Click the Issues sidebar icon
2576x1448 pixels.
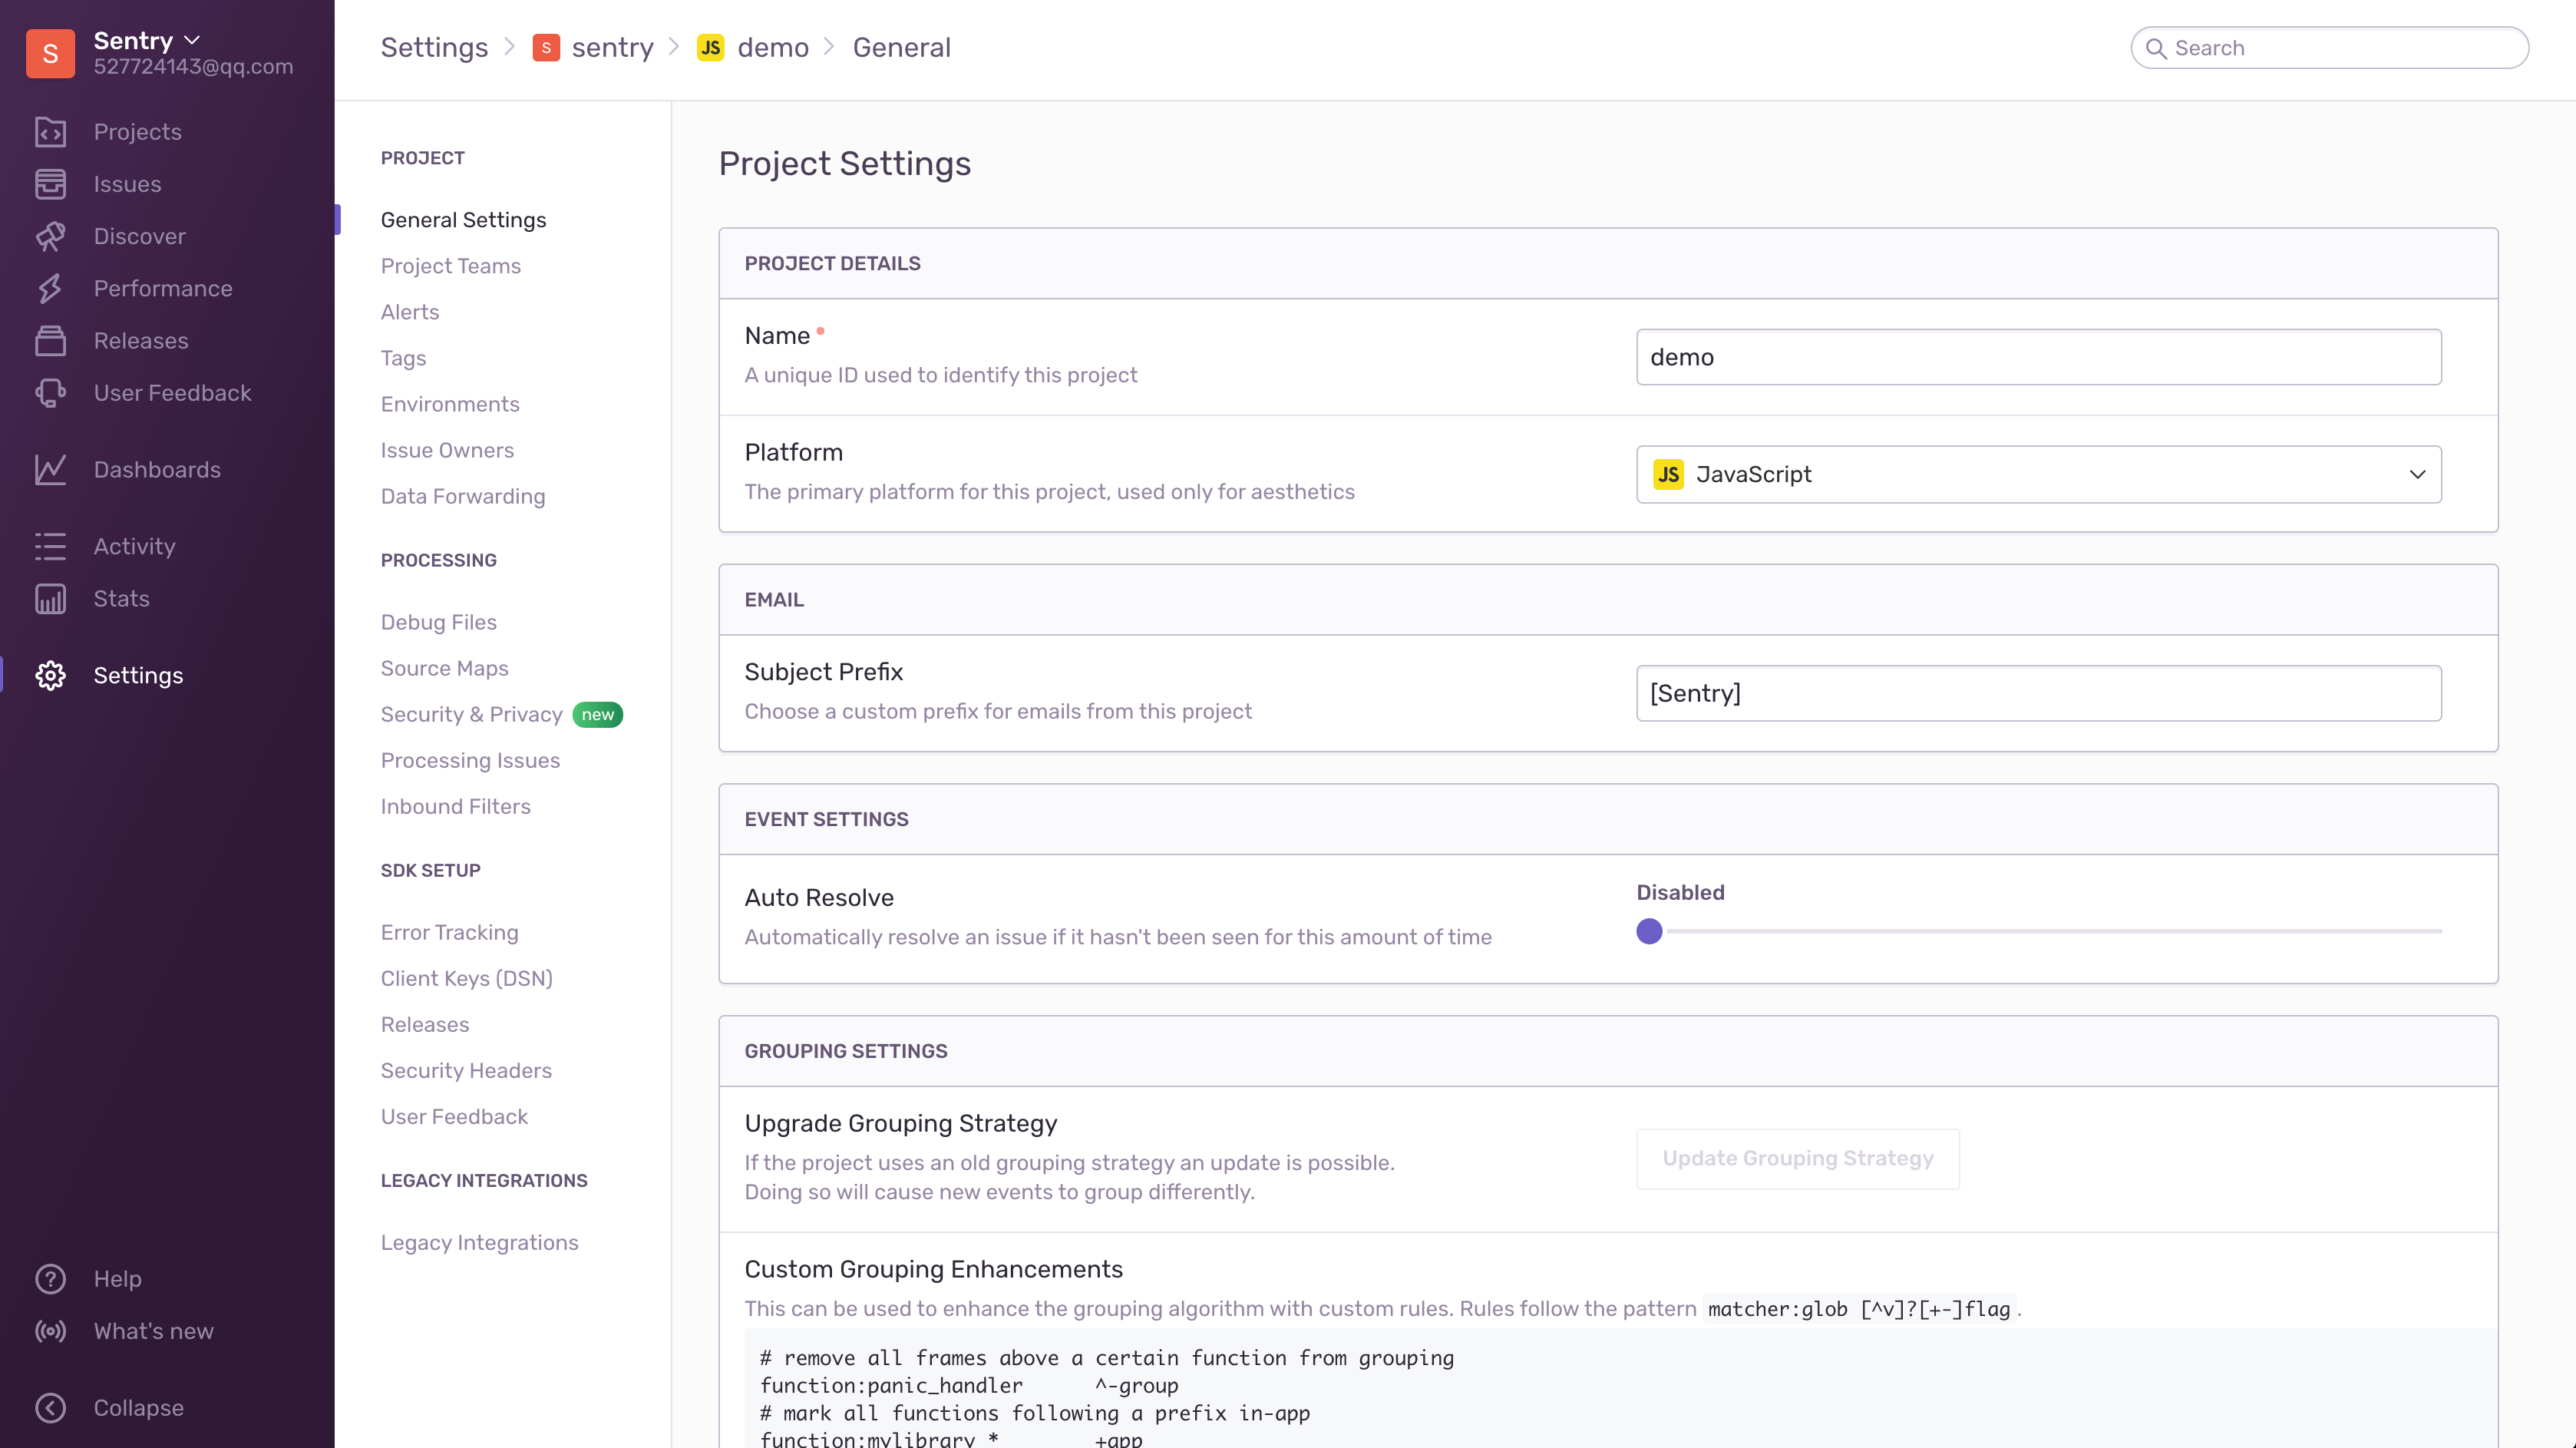[x=50, y=184]
